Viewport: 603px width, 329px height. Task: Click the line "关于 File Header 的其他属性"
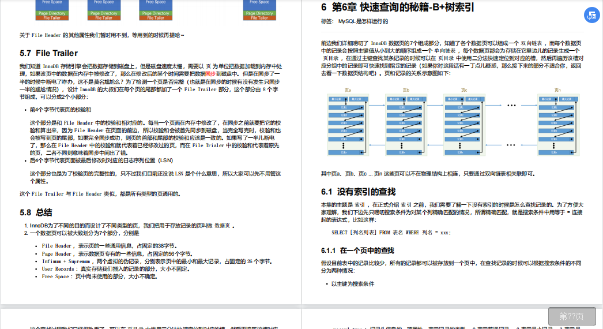[102, 35]
